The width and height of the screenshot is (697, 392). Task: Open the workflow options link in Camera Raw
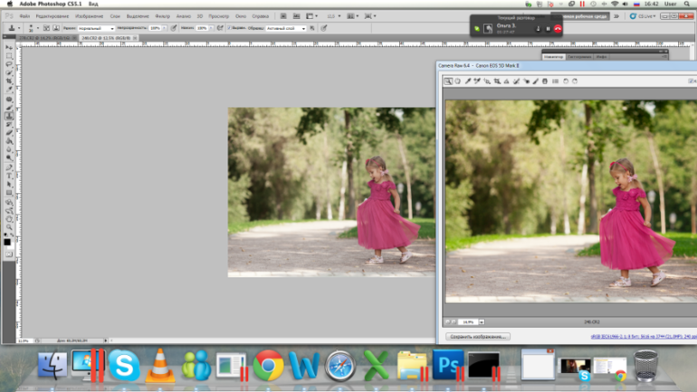click(634, 336)
